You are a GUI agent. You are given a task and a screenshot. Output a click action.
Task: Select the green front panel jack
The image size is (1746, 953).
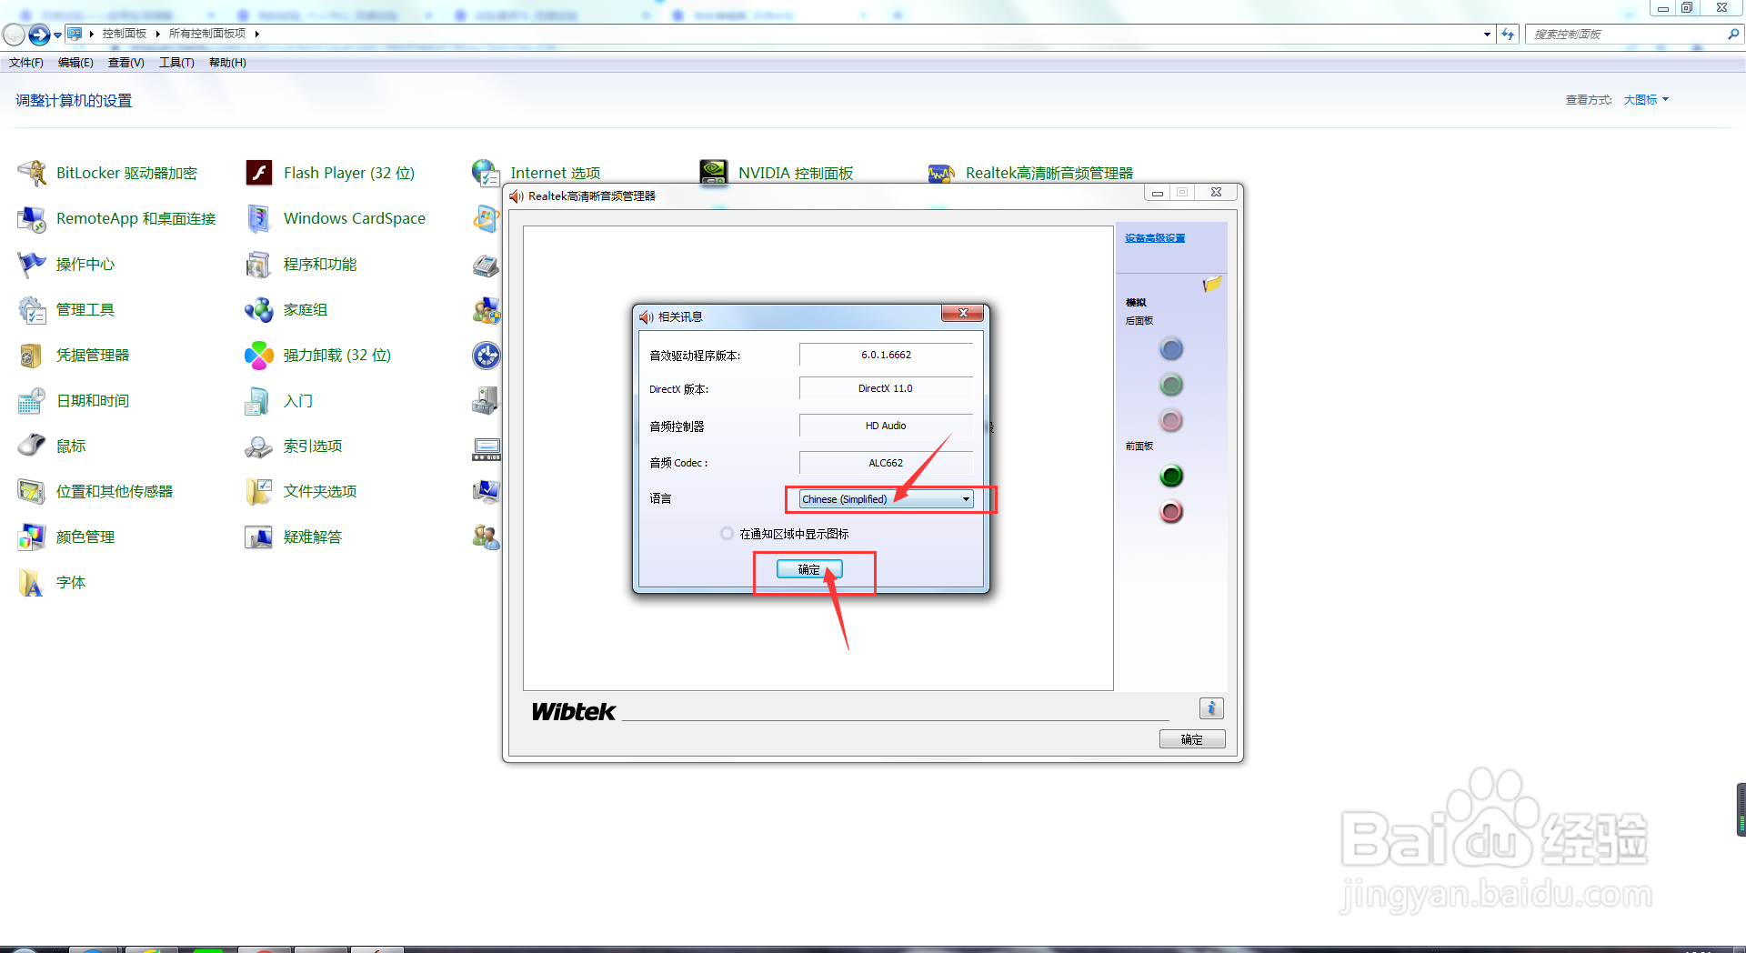1171,476
